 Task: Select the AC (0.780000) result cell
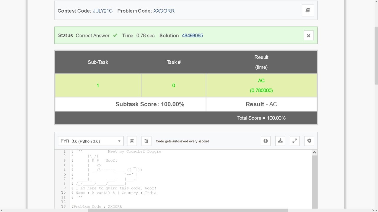[x=261, y=85]
